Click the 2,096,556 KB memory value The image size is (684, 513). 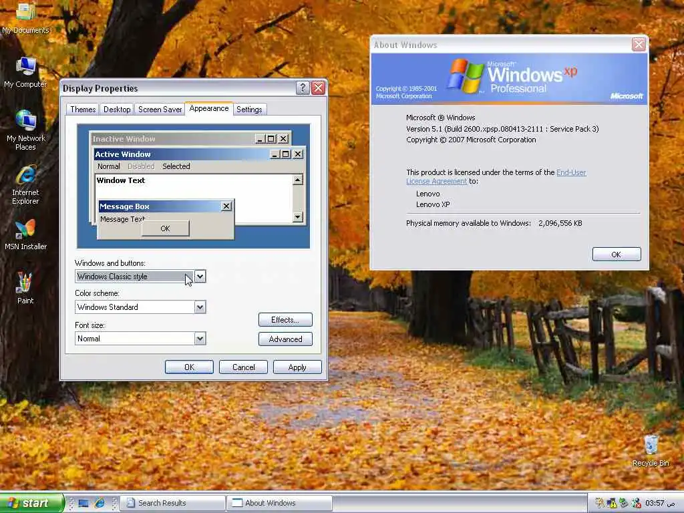[x=560, y=223]
